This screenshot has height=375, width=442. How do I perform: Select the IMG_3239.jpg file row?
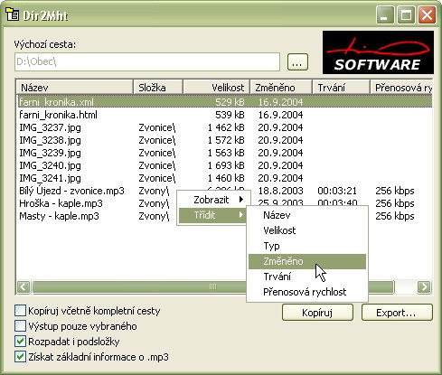224,153
